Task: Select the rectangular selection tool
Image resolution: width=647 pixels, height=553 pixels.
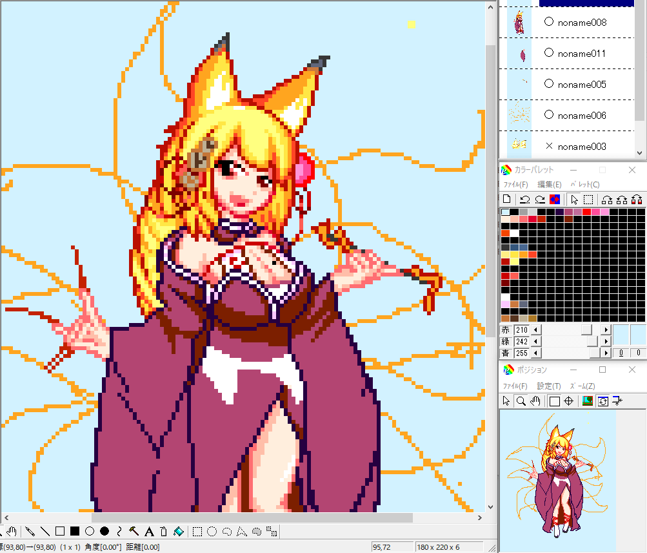Action: [x=197, y=531]
